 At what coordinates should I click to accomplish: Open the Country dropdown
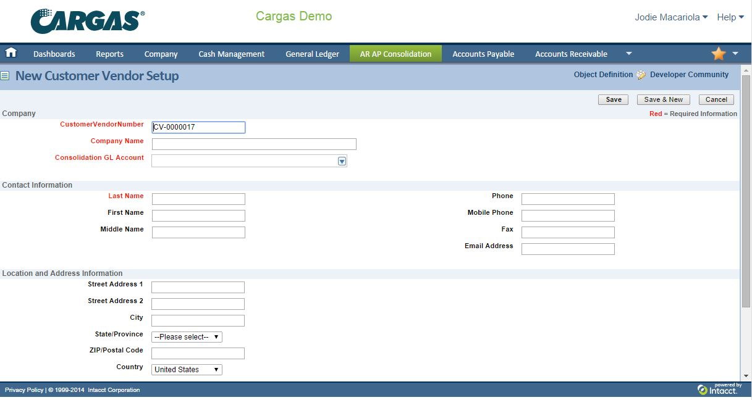point(187,370)
